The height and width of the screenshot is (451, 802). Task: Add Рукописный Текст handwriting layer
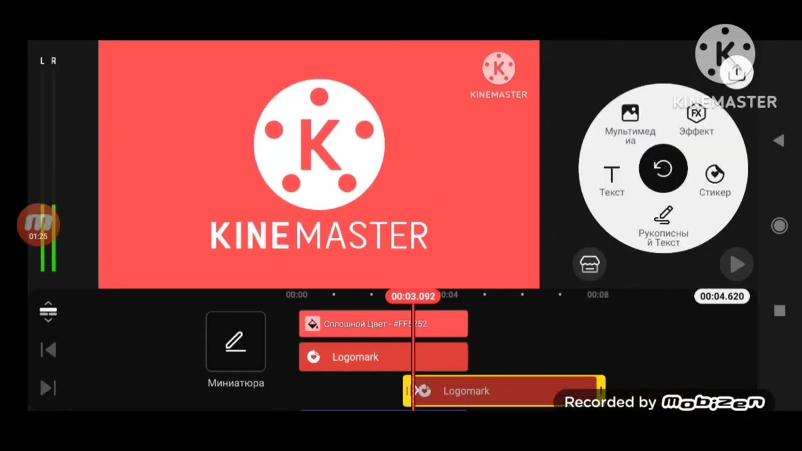(x=663, y=227)
